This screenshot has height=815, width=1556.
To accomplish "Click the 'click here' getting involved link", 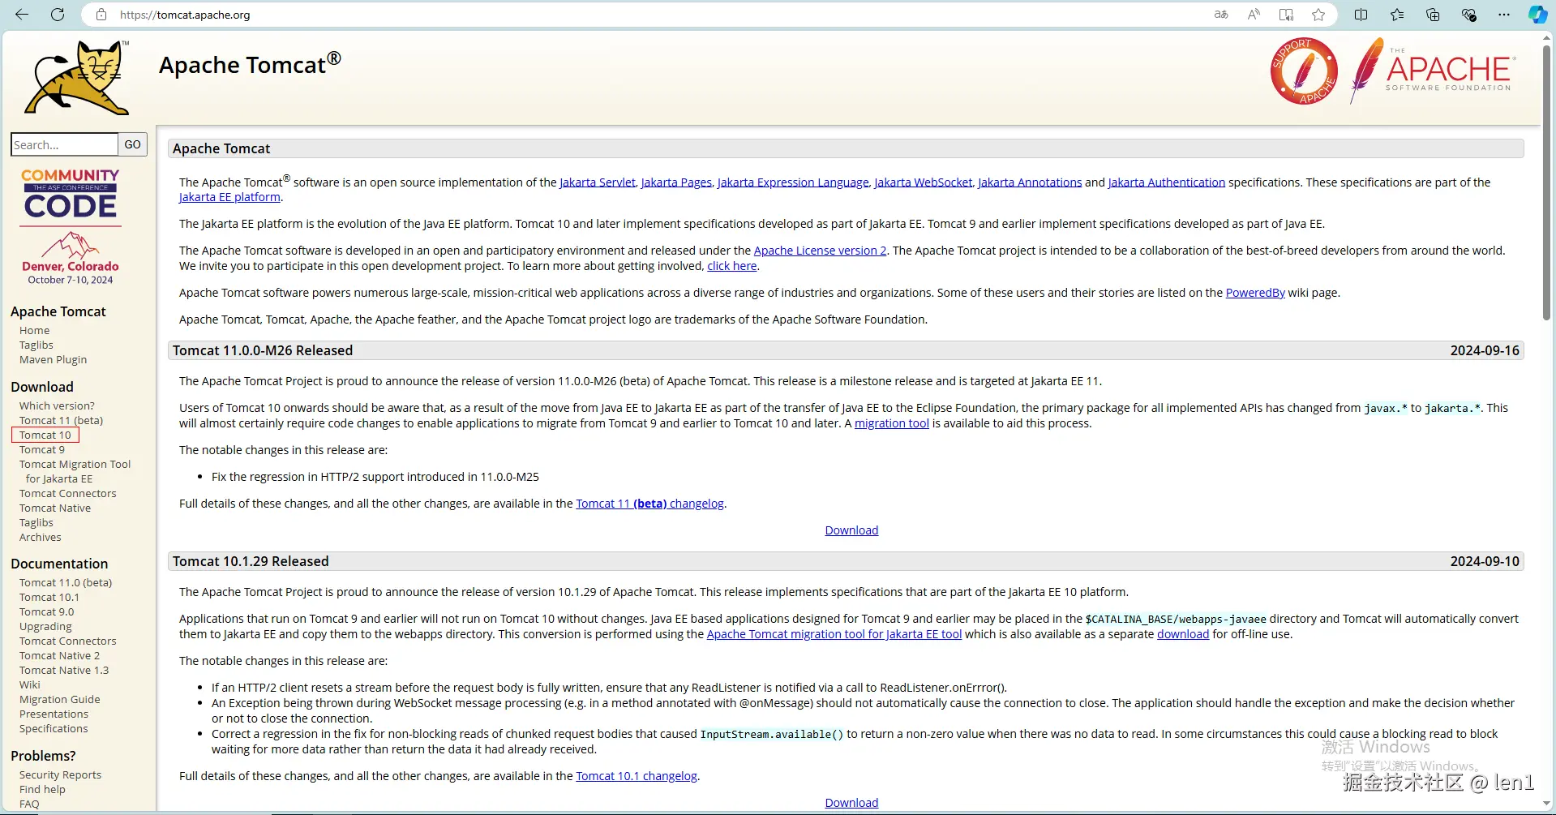I will coord(731,266).
